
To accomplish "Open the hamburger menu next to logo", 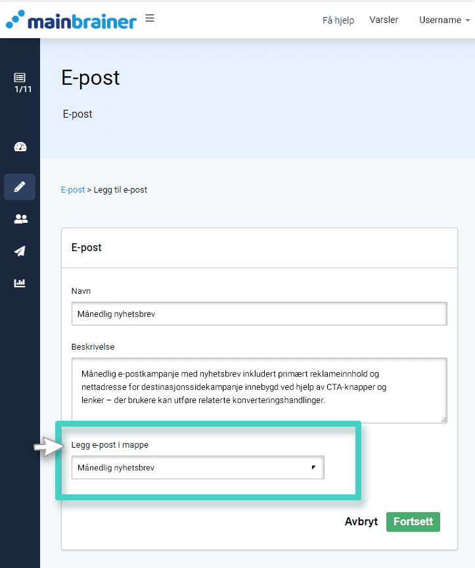I will point(150,18).
